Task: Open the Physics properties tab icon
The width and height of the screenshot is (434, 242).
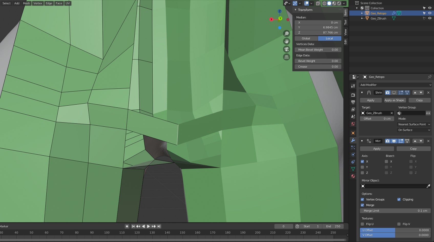Action: [353, 155]
